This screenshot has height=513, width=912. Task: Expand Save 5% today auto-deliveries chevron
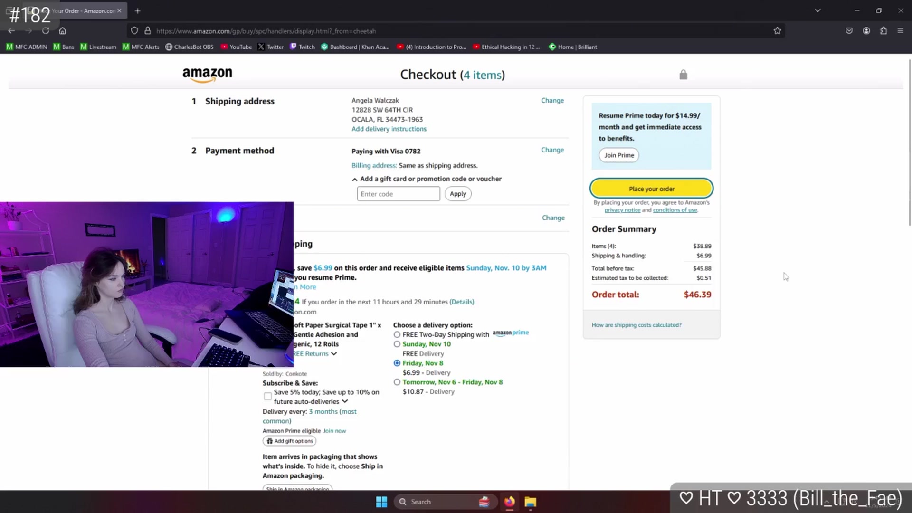pyautogui.click(x=345, y=402)
